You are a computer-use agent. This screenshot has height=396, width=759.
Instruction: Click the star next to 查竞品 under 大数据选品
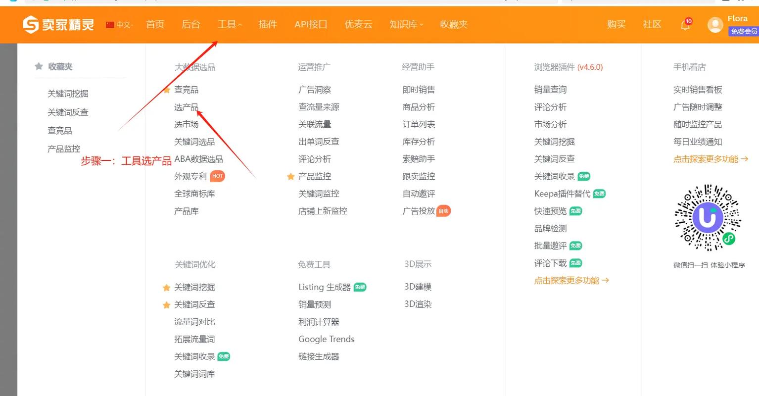tap(167, 90)
